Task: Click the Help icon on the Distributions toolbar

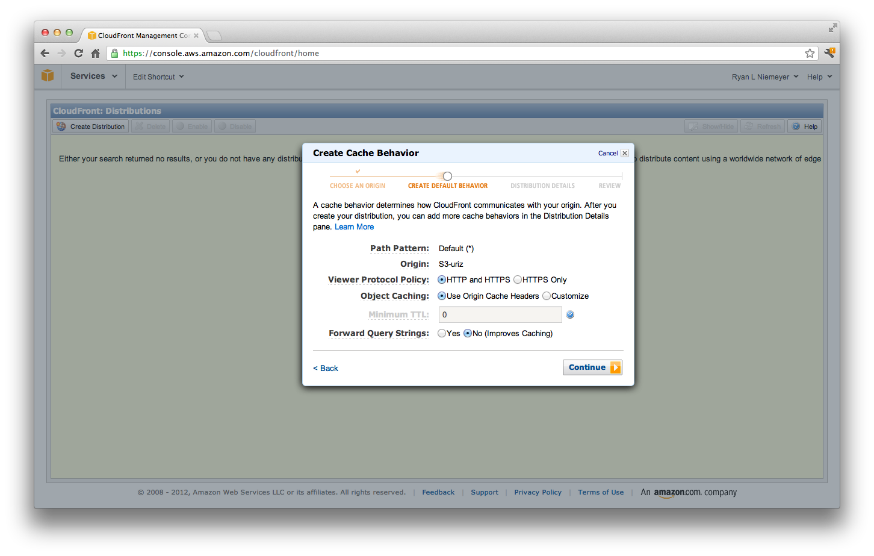Action: [797, 126]
